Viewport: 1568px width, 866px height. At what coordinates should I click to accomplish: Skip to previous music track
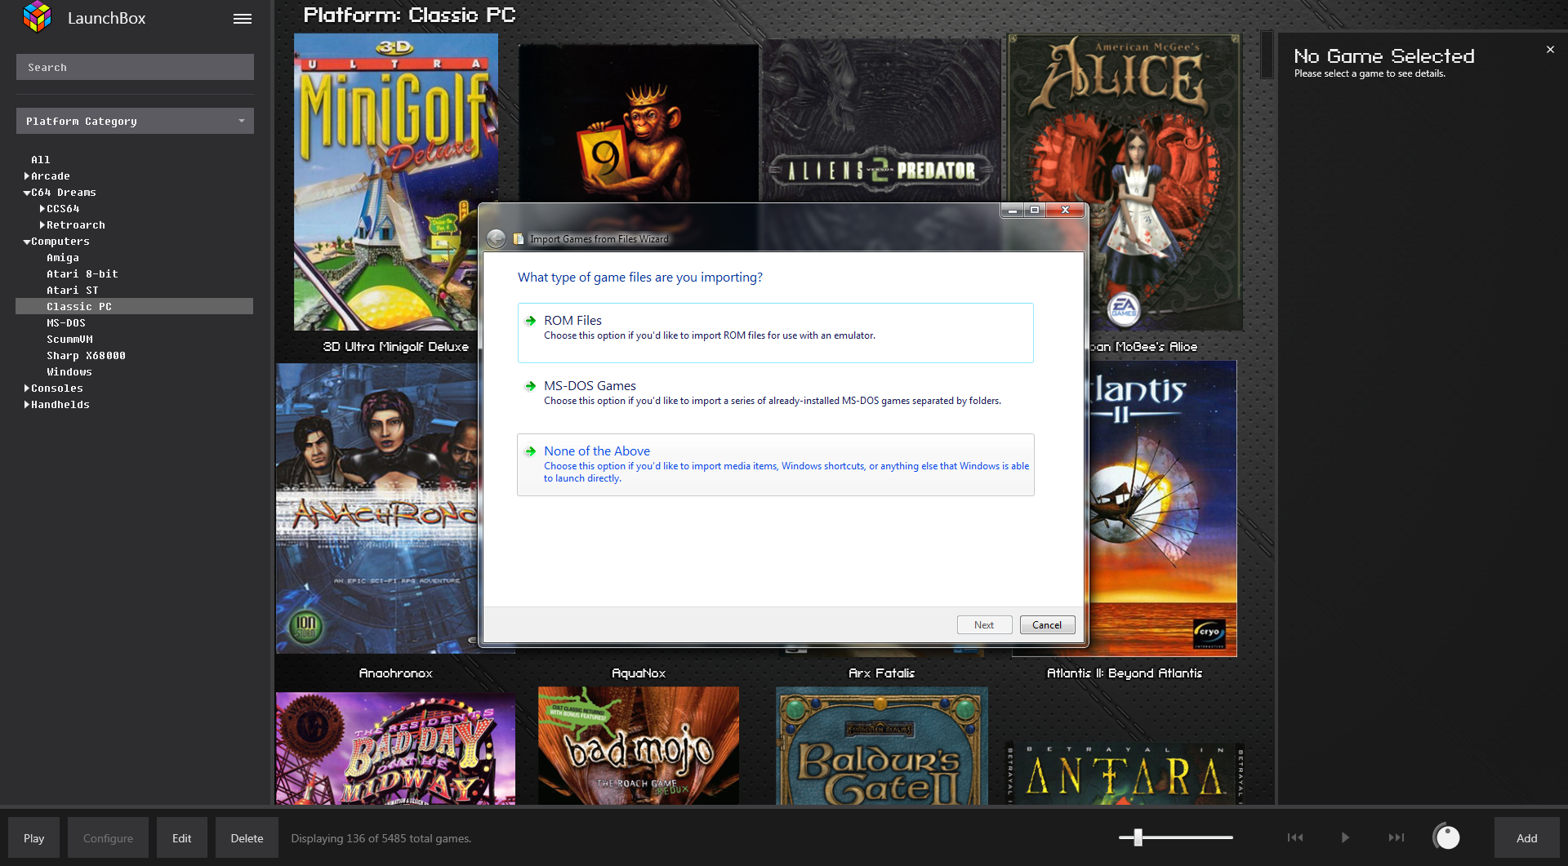[x=1295, y=837]
